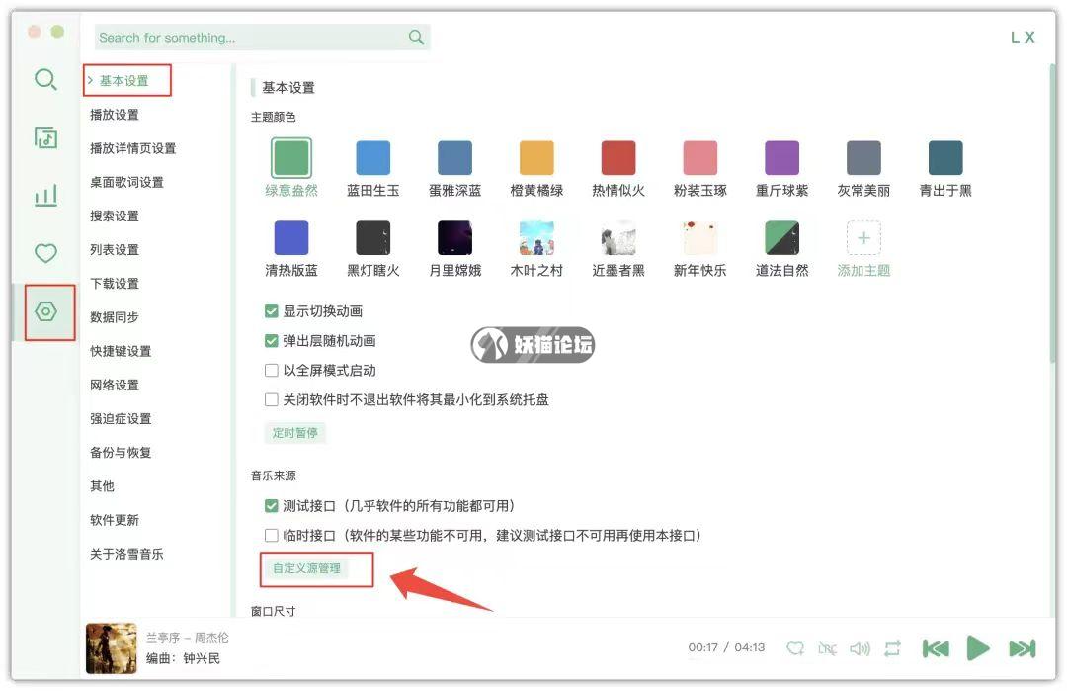1067x691 pixels.
Task: Apply the 灰常美丽 gray theme
Action: coord(863,158)
